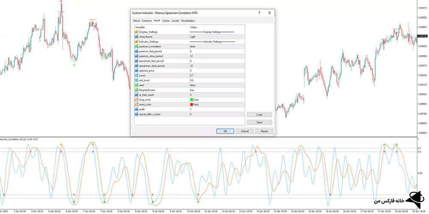The height and width of the screenshot is (214, 429).
Task: Click the Reset button
Action: pos(264,131)
